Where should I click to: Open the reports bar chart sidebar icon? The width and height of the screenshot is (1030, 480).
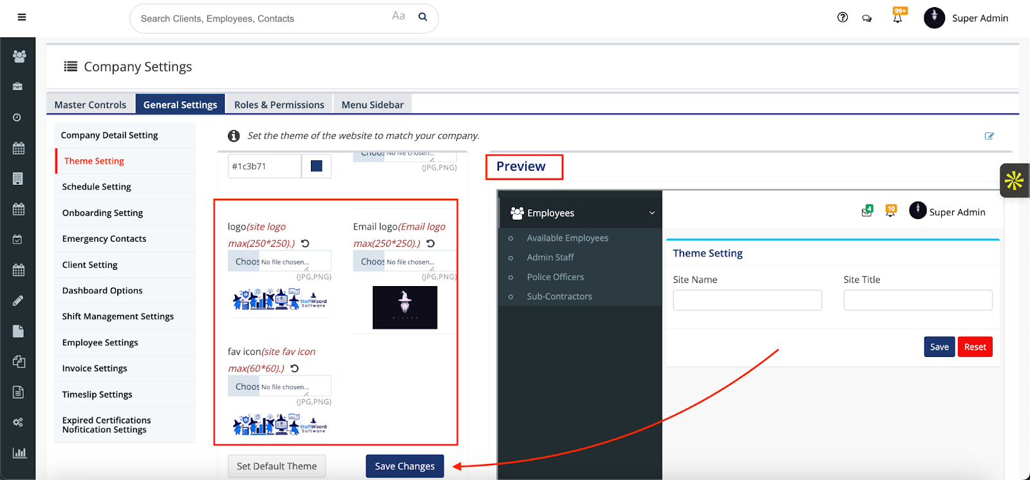(x=19, y=453)
